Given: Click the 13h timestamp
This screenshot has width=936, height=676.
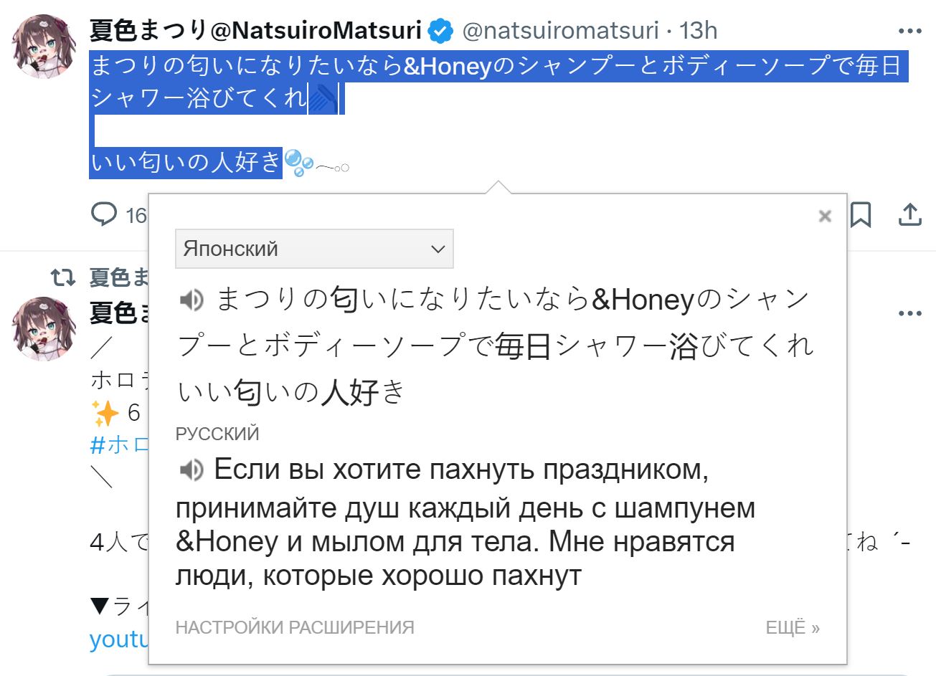Looking at the screenshot, I should pos(698,30).
